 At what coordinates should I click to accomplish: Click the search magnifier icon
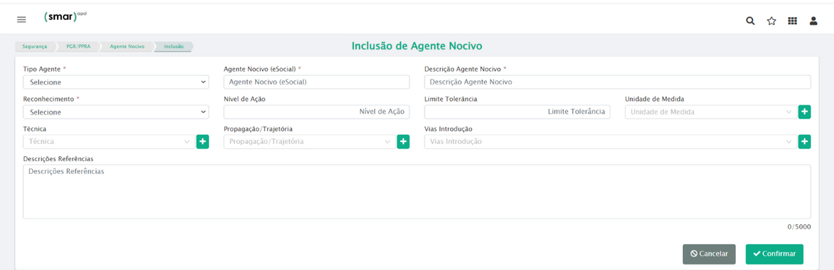coord(750,21)
